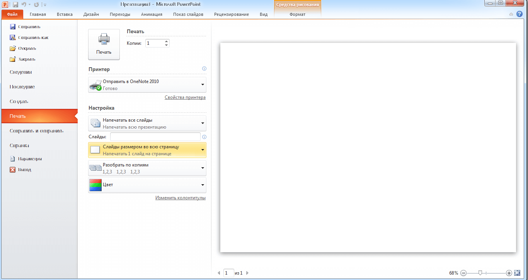Screen dimensions: 528x280
Task: Open Напечатать все слайды dropdown
Action: click(203, 123)
